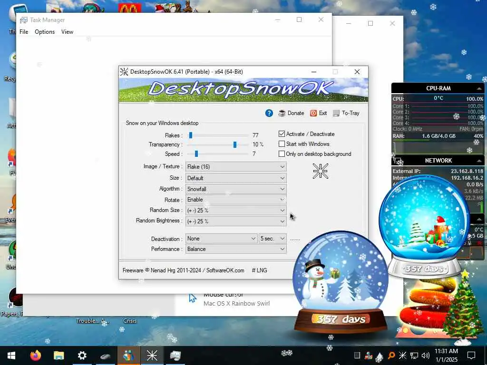Collapse the NETWORK gadget arrow
Viewport: 487px width, 365px height.
click(479, 161)
